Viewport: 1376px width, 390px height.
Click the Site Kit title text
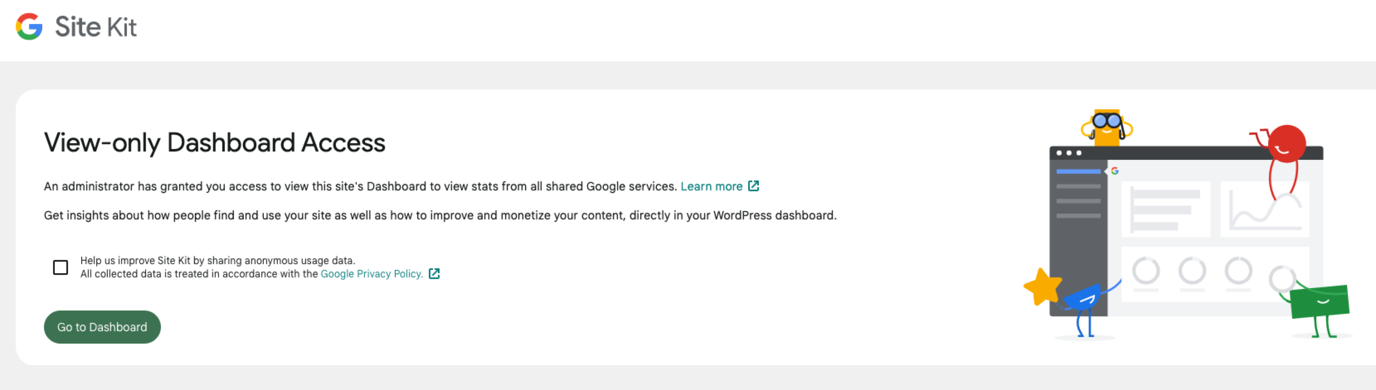point(96,26)
